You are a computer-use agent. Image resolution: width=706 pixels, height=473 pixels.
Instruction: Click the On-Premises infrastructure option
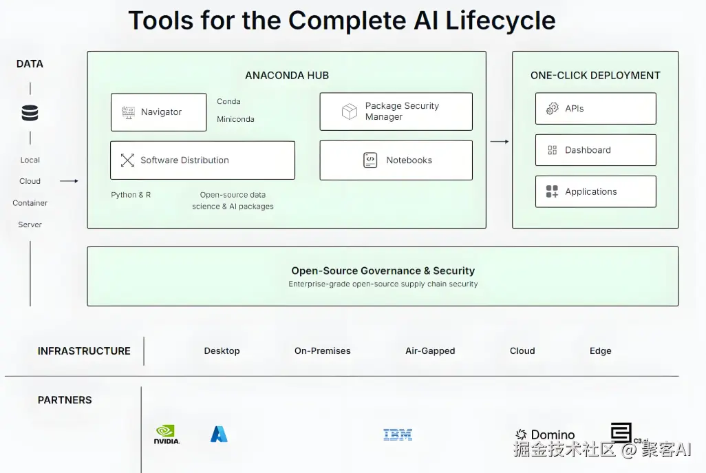point(323,351)
